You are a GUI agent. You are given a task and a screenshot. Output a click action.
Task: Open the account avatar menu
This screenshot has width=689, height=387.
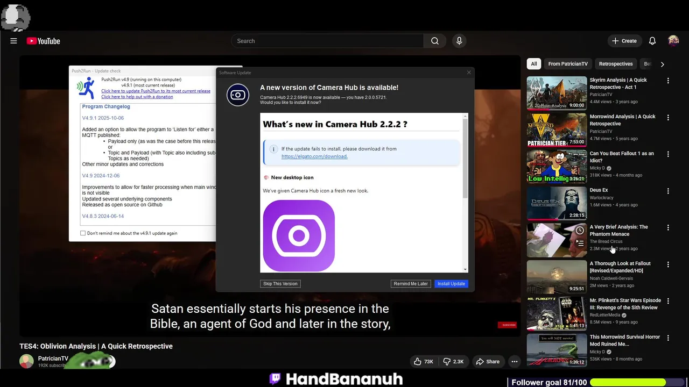pyautogui.click(x=673, y=41)
